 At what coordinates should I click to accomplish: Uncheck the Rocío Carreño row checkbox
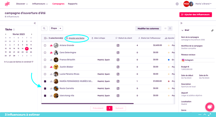[x=45, y=88]
